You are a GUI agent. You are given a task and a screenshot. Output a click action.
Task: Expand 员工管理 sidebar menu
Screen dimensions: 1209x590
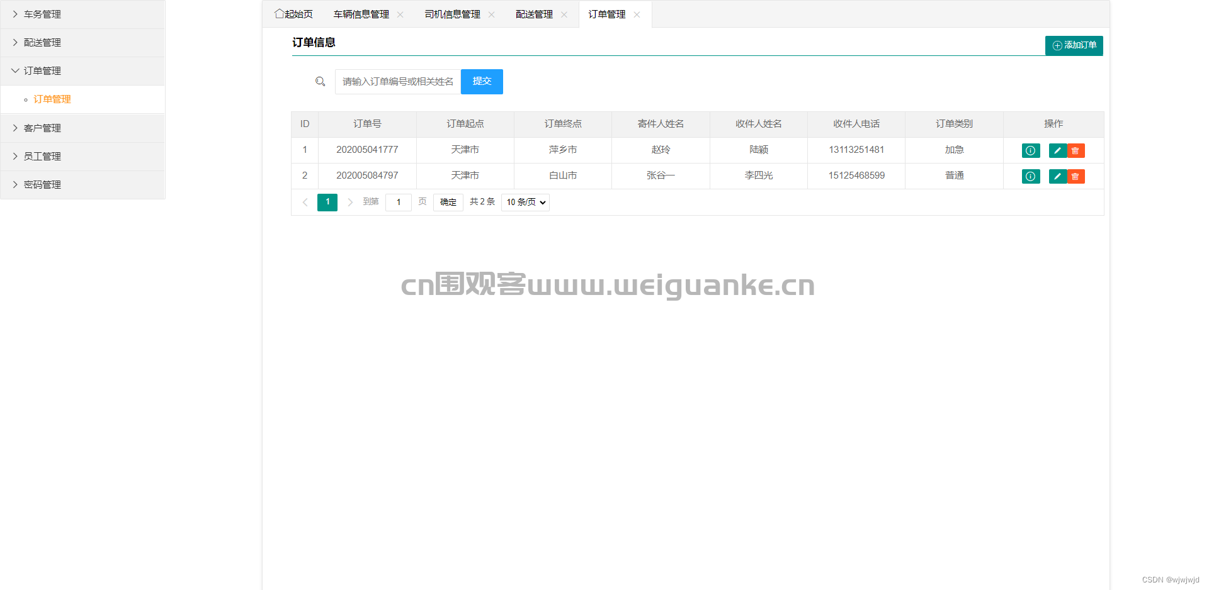click(x=82, y=157)
